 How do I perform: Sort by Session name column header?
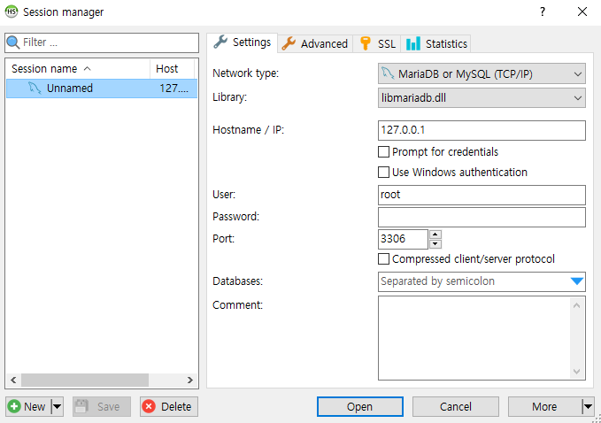pos(78,69)
